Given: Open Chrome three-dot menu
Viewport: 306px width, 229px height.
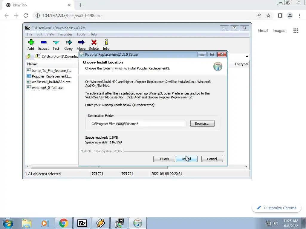Looking at the screenshot, I should [299, 16].
